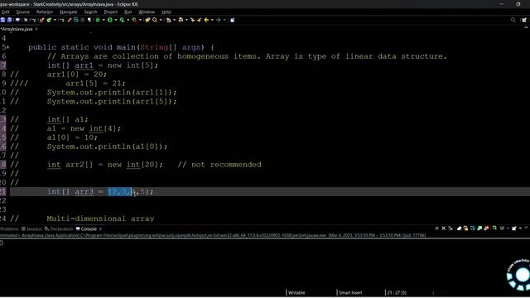This screenshot has width=530, height=298.
Task: Open the Source menu
Action: point(22,12)
